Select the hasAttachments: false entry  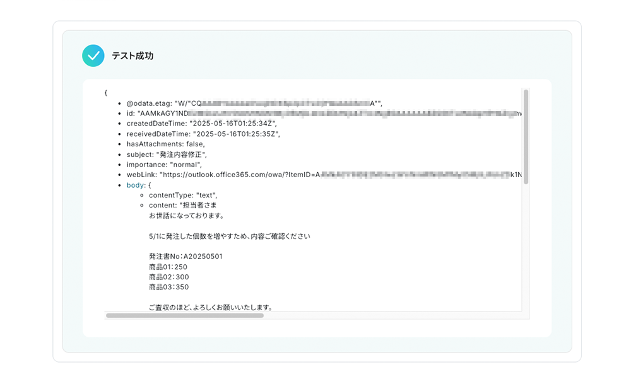166,144
